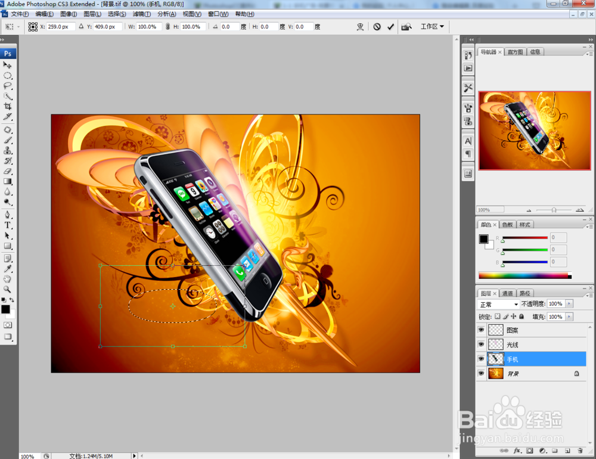
Task: Create a new layer
Action: coord(567,451)
